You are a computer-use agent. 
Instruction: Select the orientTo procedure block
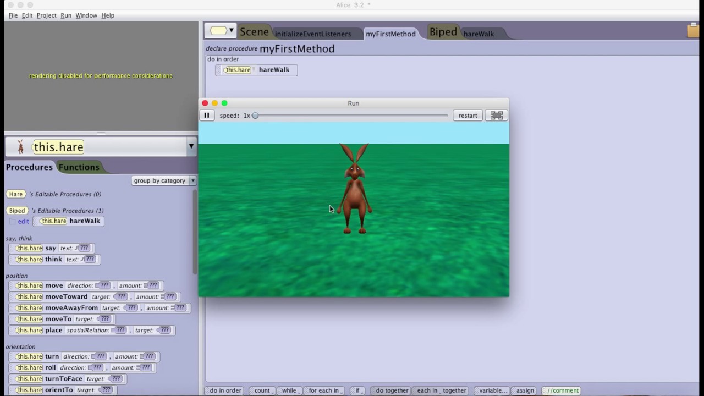(x=63, y=390)
